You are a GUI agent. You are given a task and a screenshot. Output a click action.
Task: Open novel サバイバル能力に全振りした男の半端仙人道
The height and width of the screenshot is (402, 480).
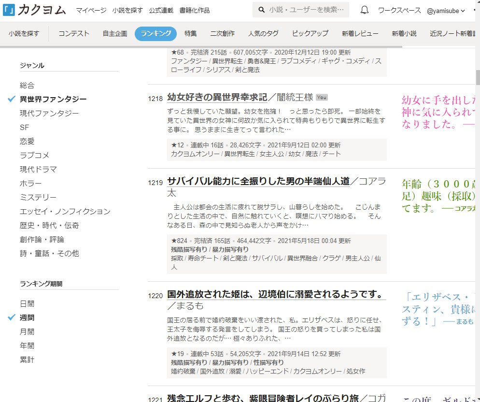click(x=258, y=182)
